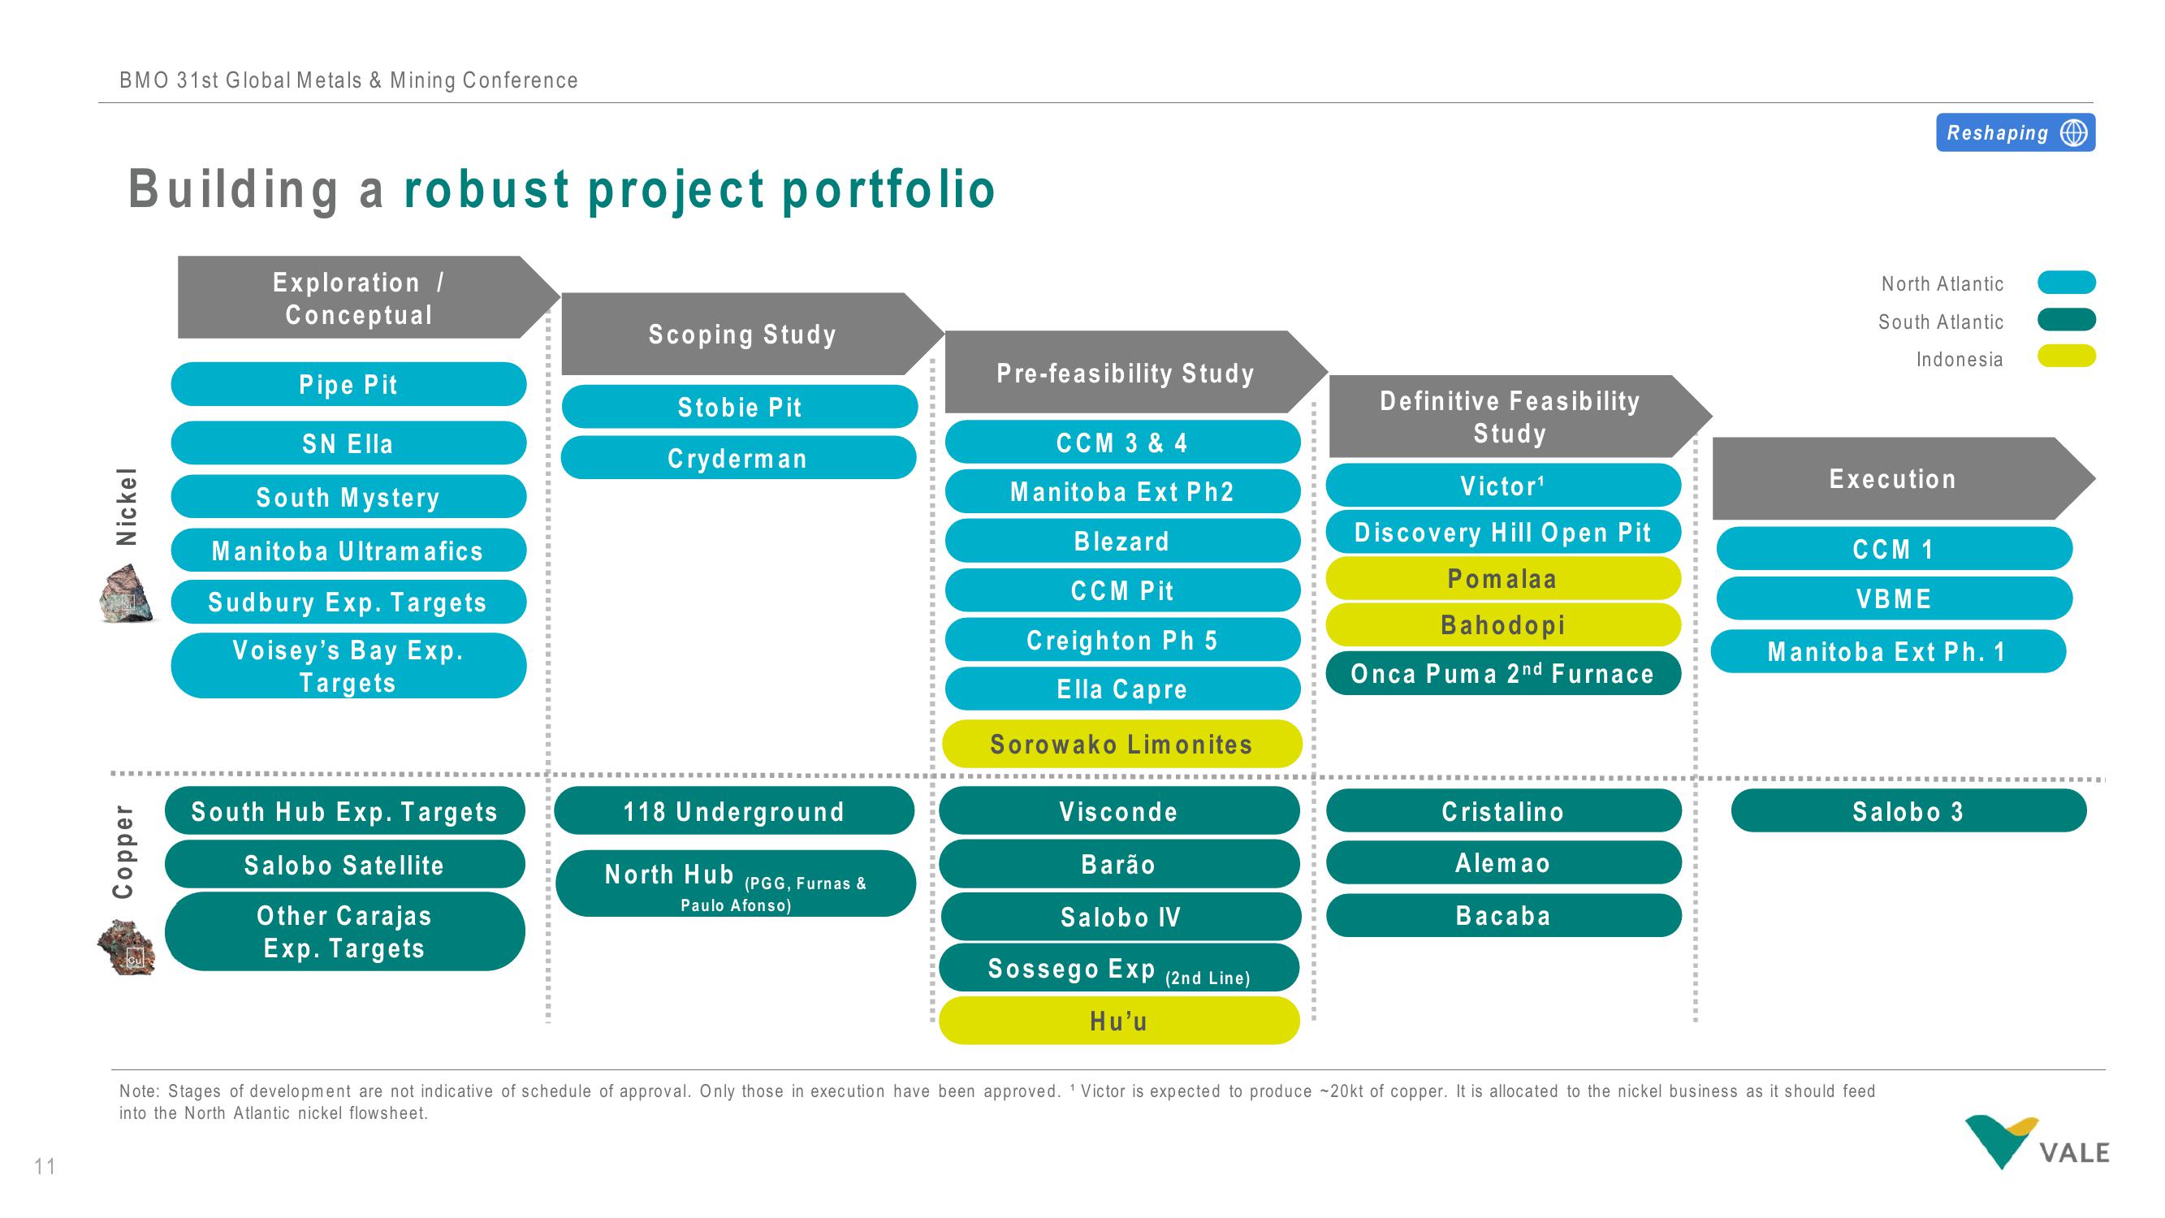Viewport: 2165px width, 1218px height.
Task: Click the South Atlantic teal legend swatch
Action: [x=2066, y=320]
